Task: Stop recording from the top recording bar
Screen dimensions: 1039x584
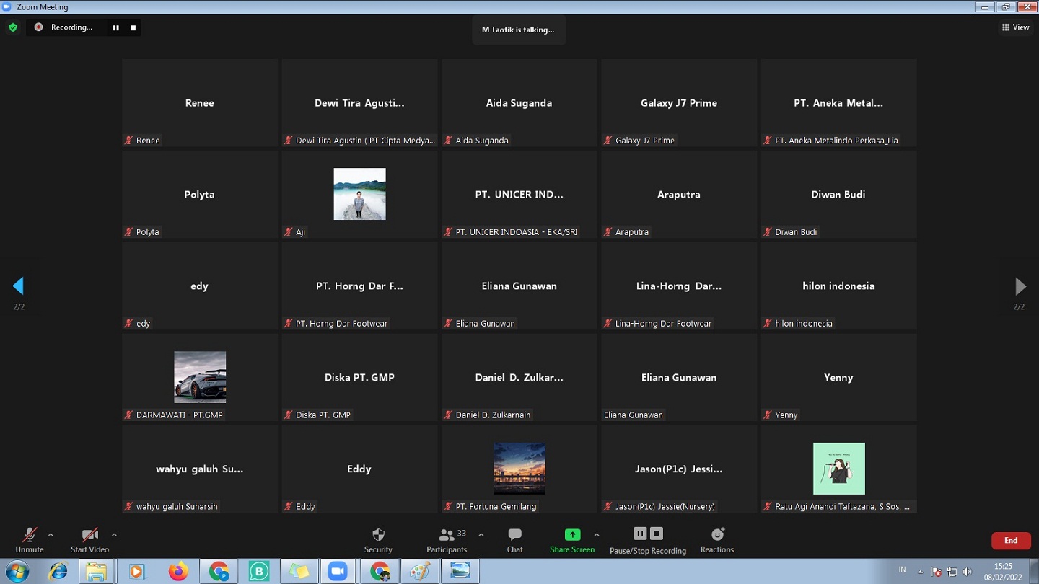Action: pyautogui.click(x=133, y=27)
